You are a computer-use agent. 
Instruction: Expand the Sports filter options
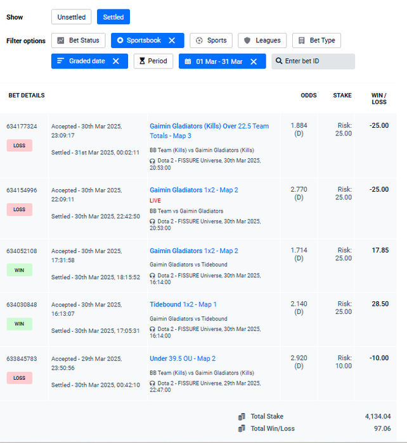211,41
